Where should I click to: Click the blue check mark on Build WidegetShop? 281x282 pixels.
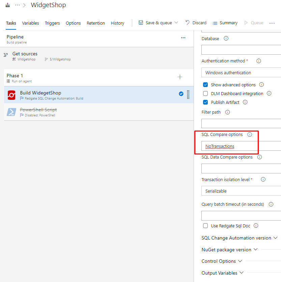pyautogui.click(x=181, y=94)
